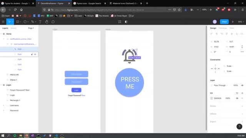
Task: Click the Share button
Action: tap(224, 22)
